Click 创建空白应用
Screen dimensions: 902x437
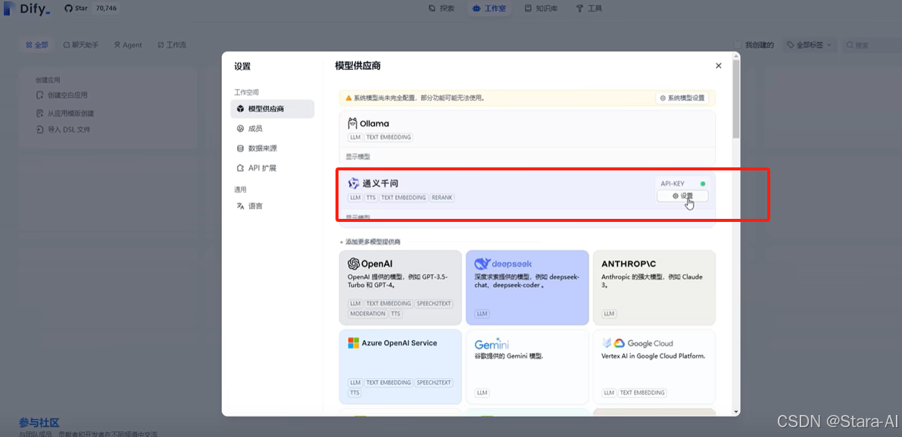[61, 95]
